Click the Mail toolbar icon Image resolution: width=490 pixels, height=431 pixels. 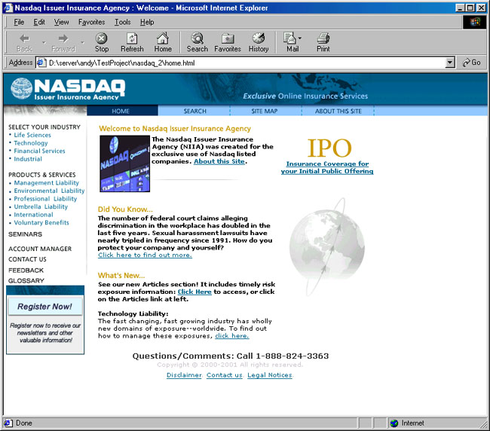coord(291,42)
